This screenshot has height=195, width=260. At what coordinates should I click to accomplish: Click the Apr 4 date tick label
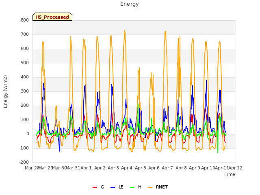(x=127, y=168)
